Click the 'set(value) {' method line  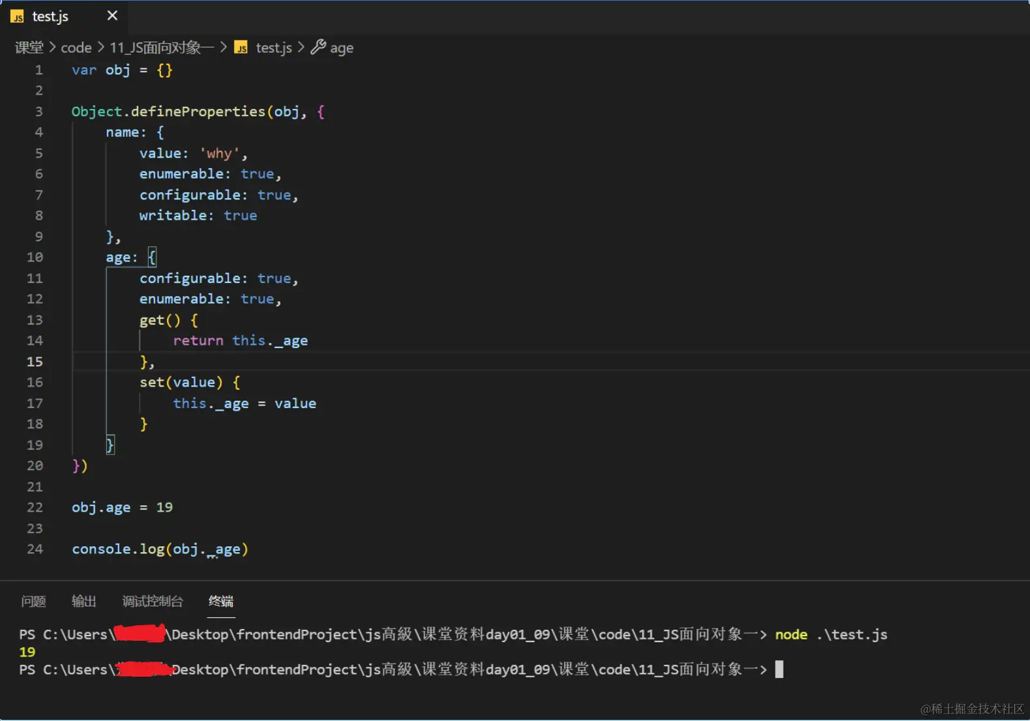[190, 383]
